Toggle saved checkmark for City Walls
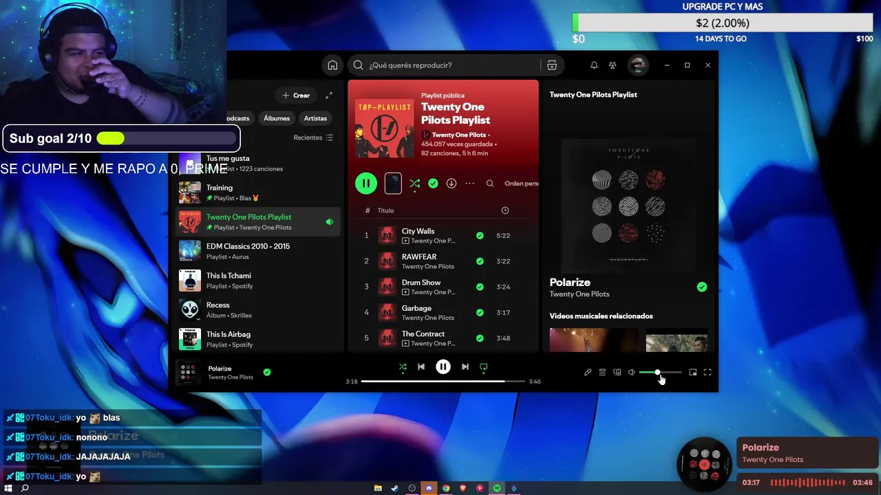 pos(480,236)
